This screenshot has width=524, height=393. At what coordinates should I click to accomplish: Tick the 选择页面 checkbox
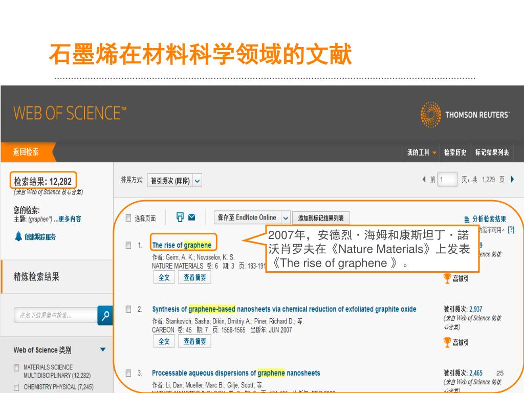coord(128,218)
